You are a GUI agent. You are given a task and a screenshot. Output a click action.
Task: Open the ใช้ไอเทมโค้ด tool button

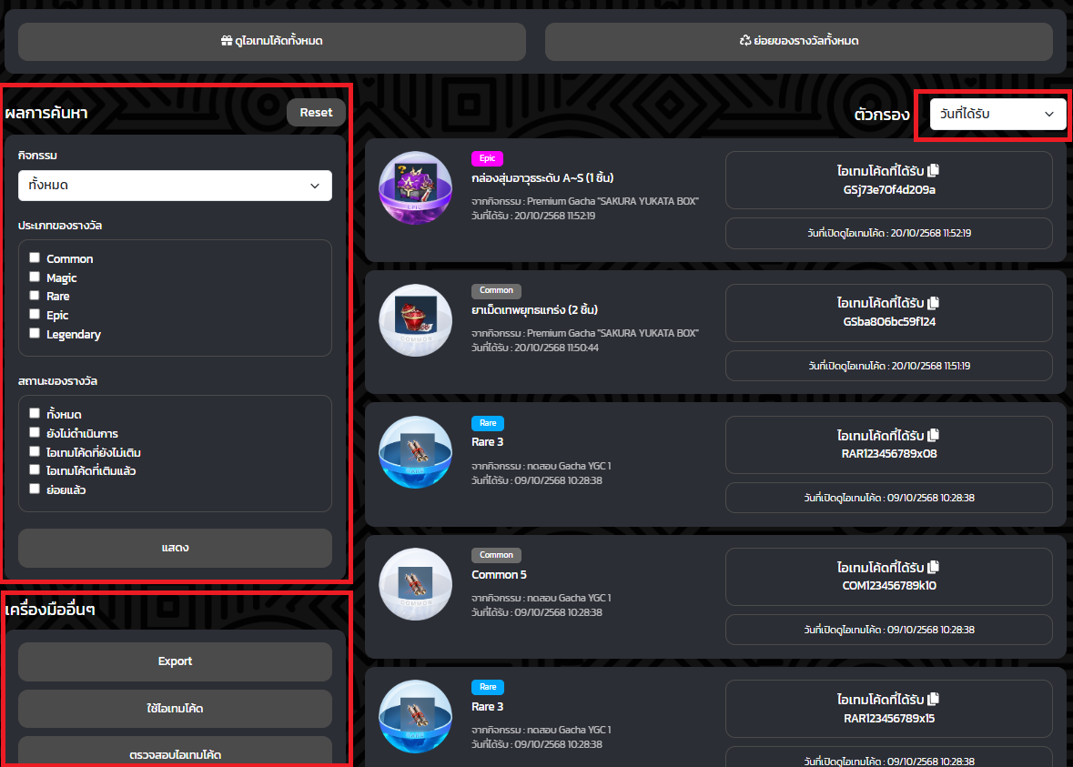pos(175,708)
